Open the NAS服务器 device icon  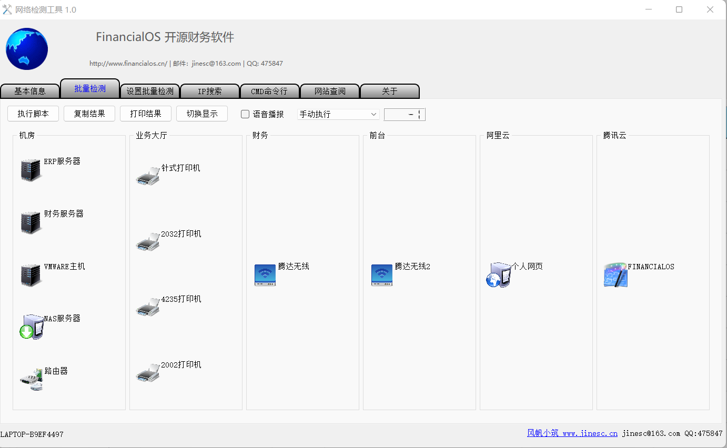click(32, 327)
